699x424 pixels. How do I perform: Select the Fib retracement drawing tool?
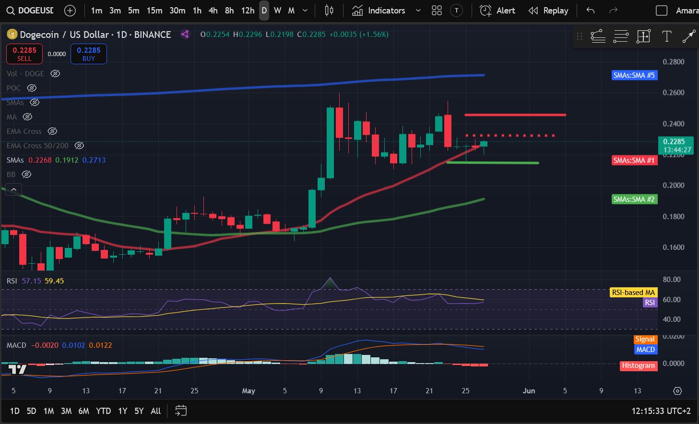point(598,36)
